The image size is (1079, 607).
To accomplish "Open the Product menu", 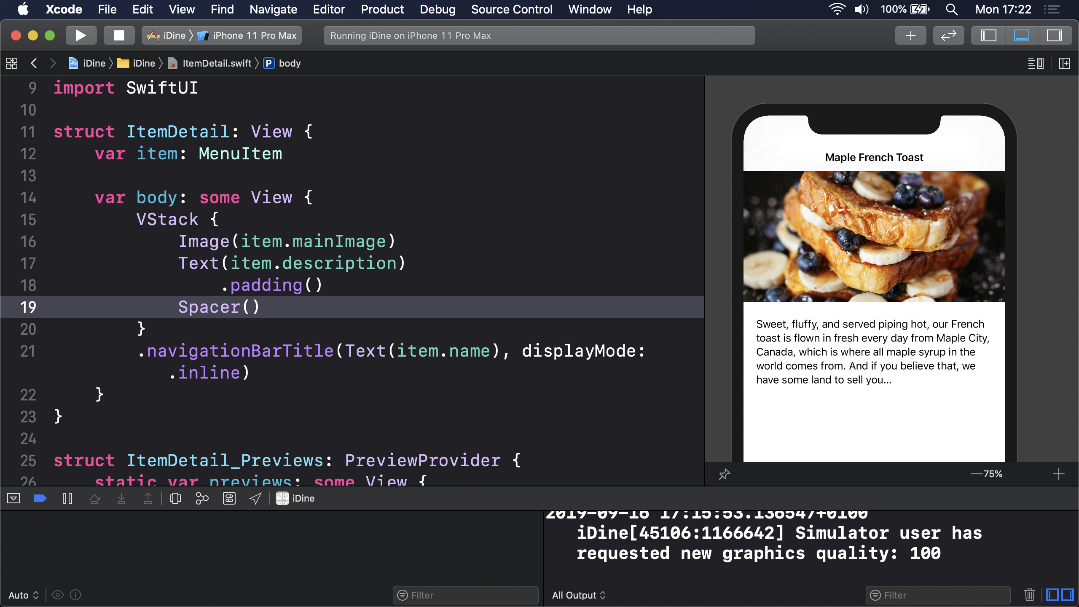I will click(x=382, y=9).
